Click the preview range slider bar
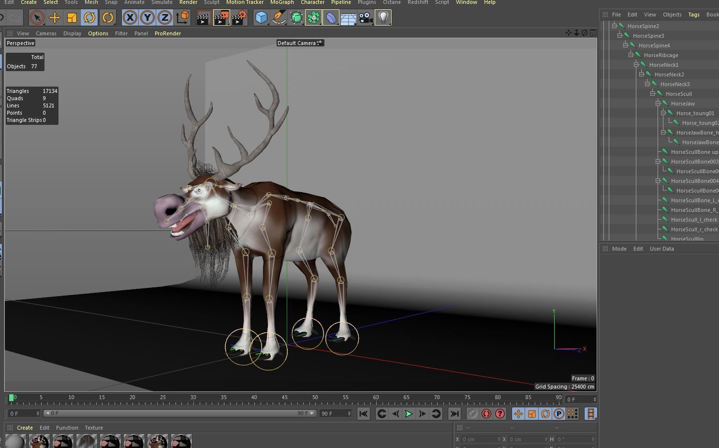The width and height of the screenshot is (719, 448). (x=180, y=413)
